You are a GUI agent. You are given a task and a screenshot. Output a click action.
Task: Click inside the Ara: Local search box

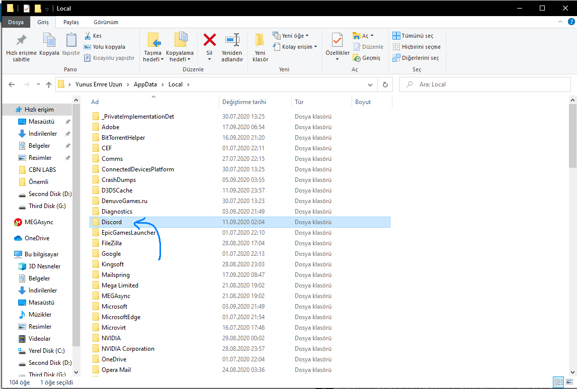(x=483, y=84)
